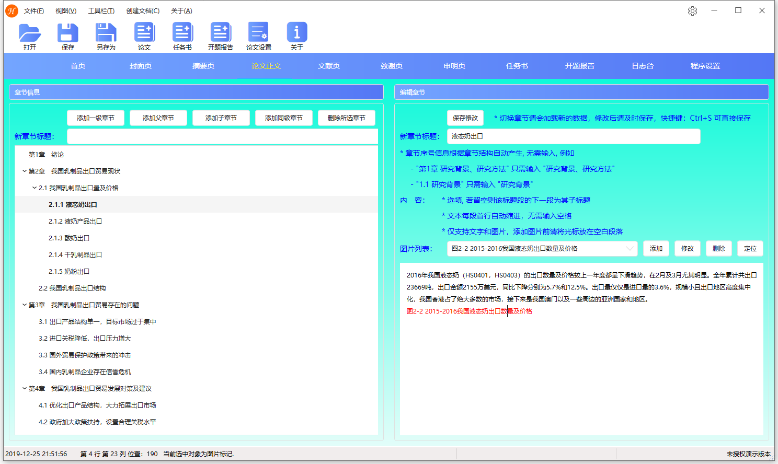Click into the chapter content text editor
Viewport: 778px width, 464px height.
pyautogui.click(x=581, y=349)
